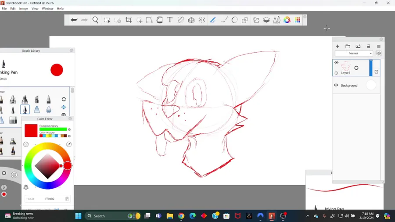
Task: Click the Background layer white color circle
Action: click(371, 85)
